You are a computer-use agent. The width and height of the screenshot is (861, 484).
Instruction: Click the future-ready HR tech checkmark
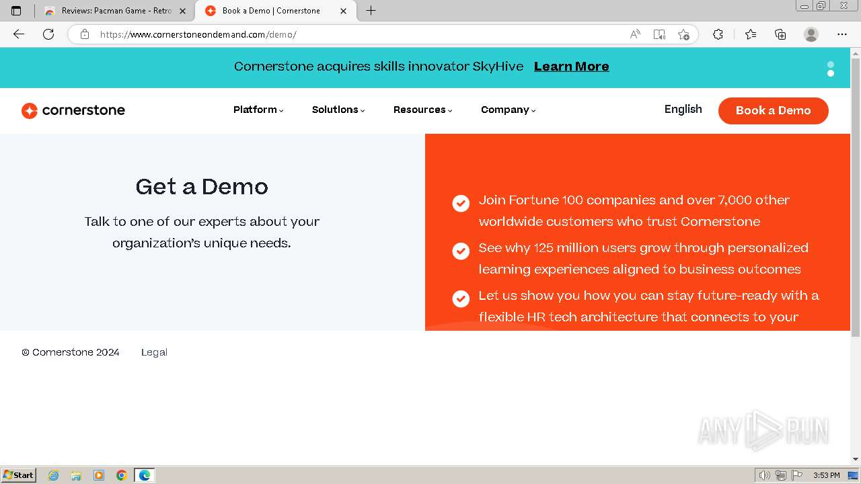[461, 298]
